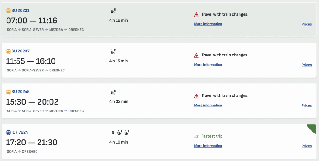Open More information for the ICF 7624 trip
The width and height of the screenshot is (319, 161).
(x=208, y=146)
